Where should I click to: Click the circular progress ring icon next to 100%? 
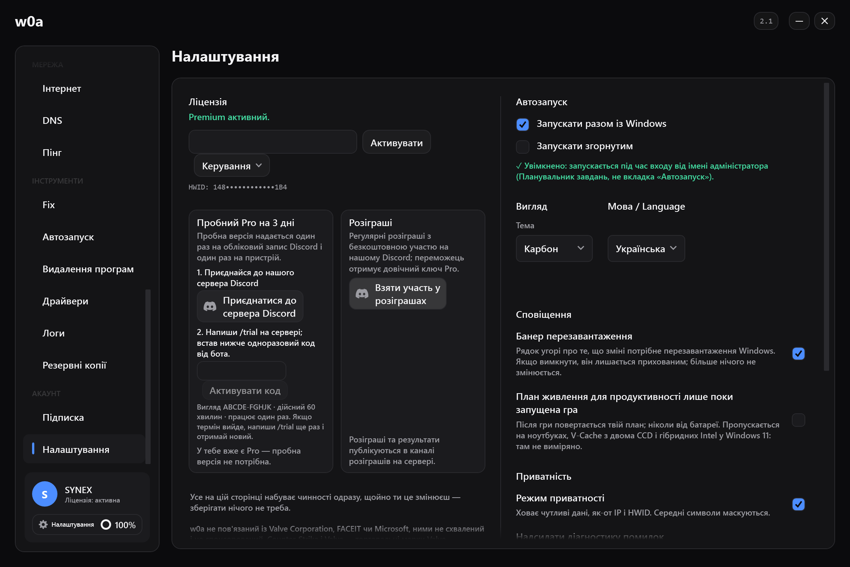[x=106, y=524]
